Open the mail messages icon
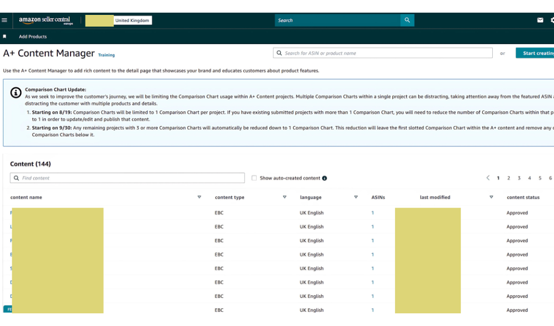This screenshot has height=326, width=554. (x=540, y=20)
